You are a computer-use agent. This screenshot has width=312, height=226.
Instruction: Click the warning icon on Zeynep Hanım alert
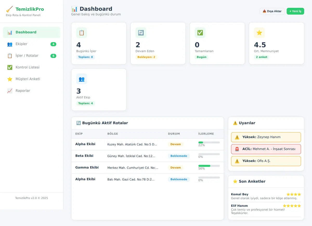[x=237, y=137]
